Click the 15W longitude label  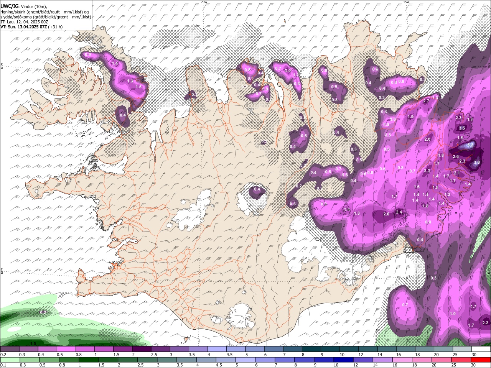[x=406, y=2]
